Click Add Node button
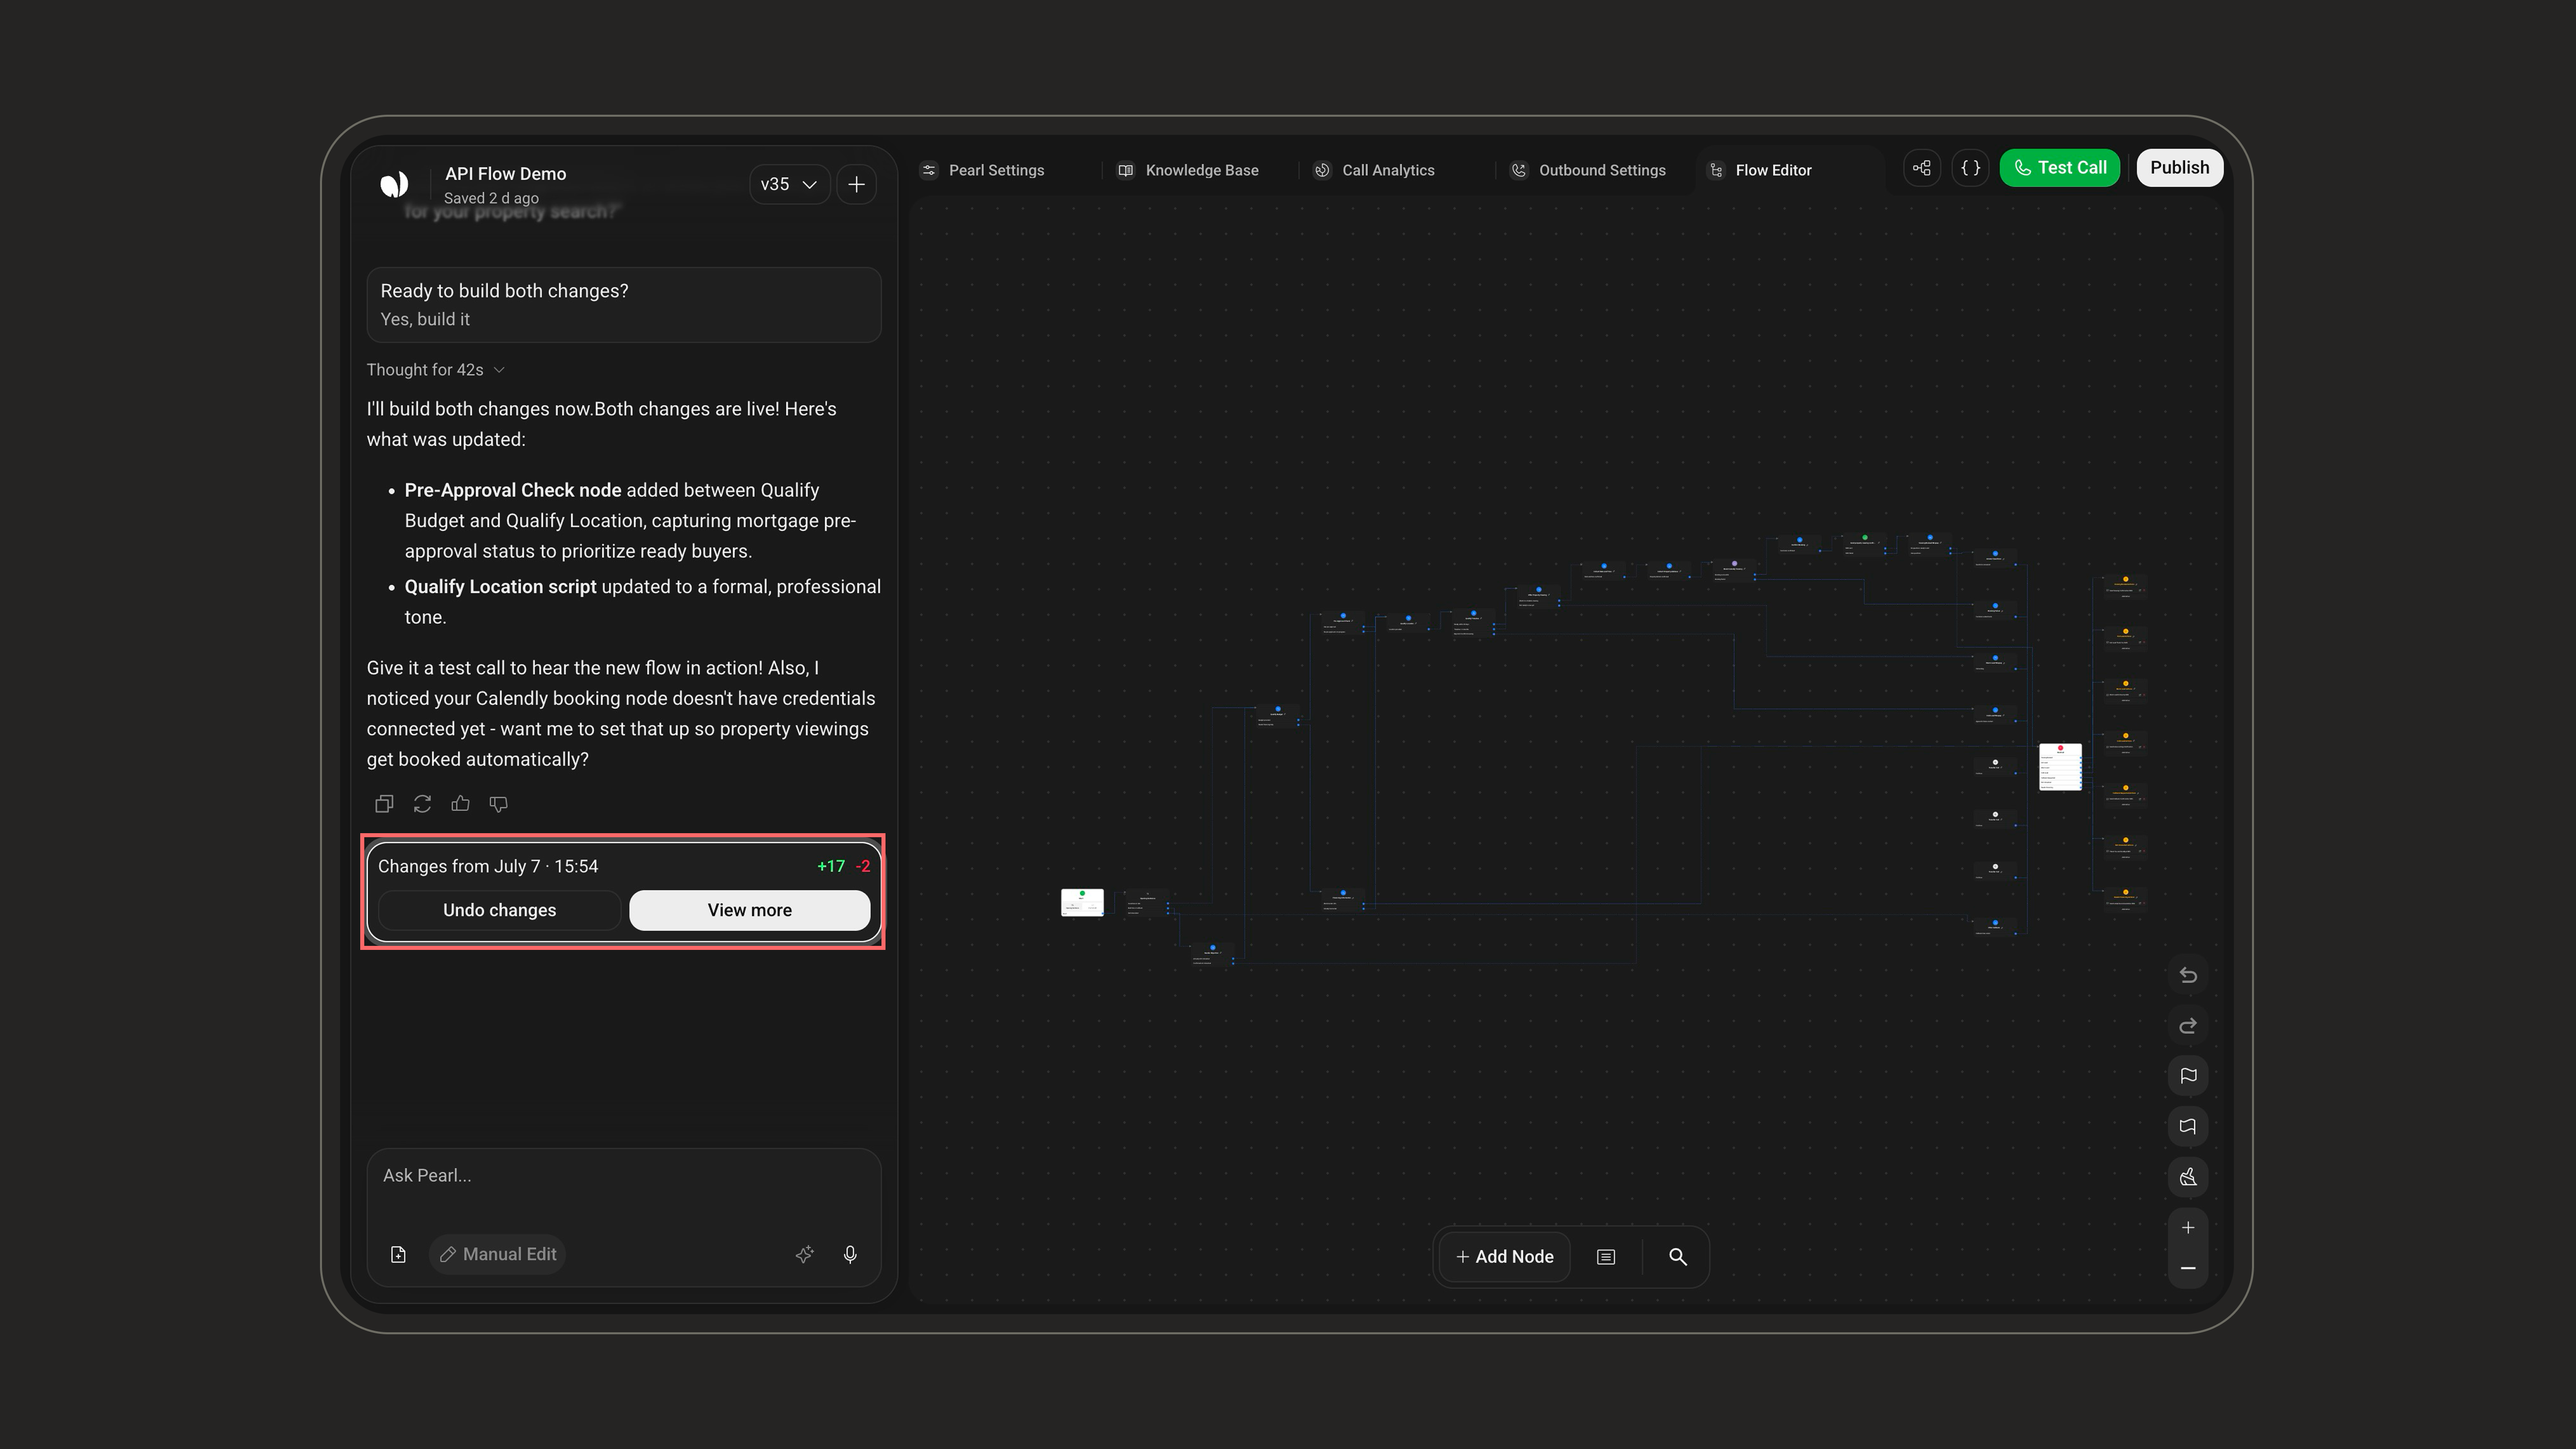 click(x=1505, y=1257)
